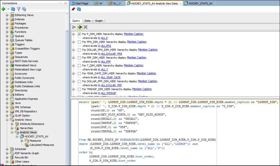The width and height of the screenshot is (280, 166).
Task: Select Calculated Measures in the tree
Action: tap(41, 145)
